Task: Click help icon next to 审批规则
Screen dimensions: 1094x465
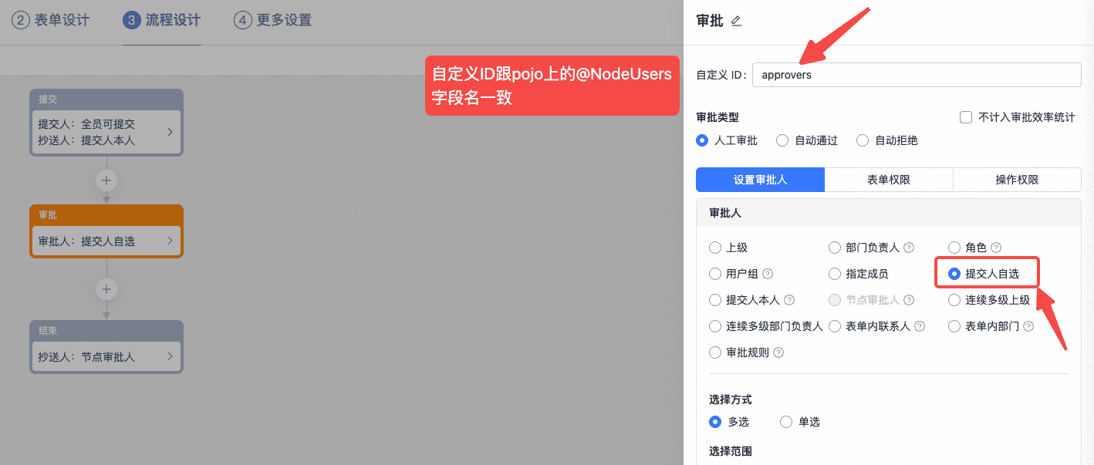Action: 778,352
